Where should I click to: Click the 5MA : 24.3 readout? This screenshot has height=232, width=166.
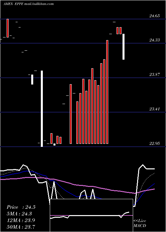tap(19, 214)
